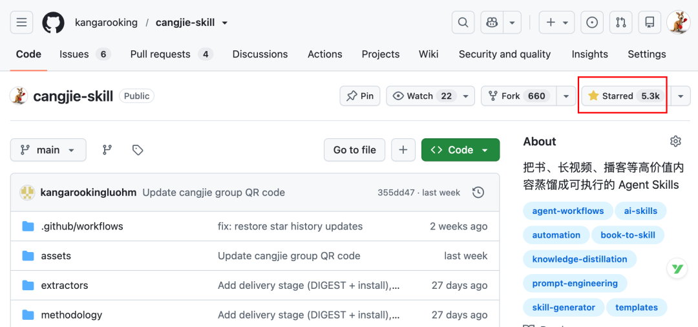Expand the Fork options arrow

tap(566, 96)
